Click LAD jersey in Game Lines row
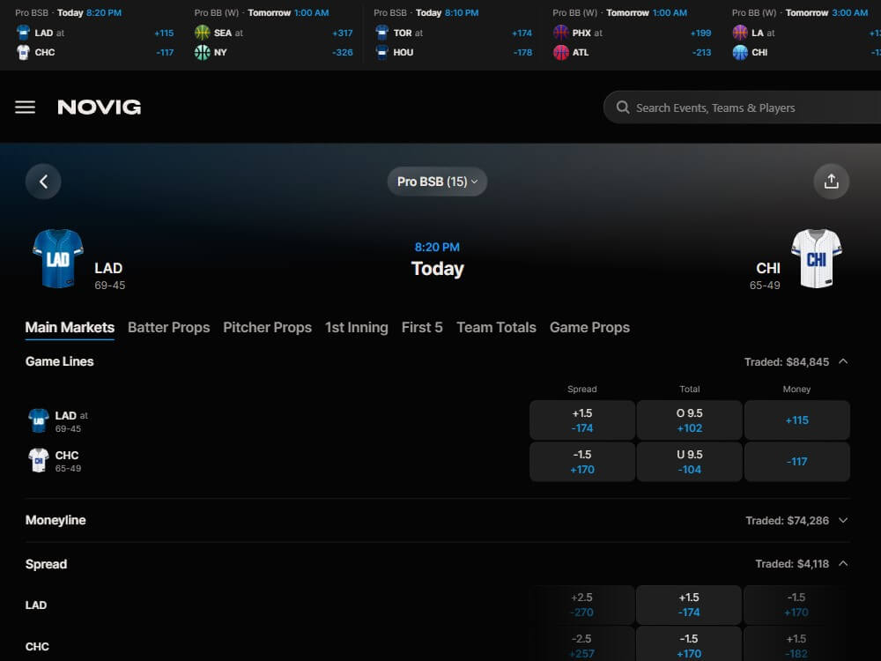This screenshot has height=661, width=881. tap(39, 420)
